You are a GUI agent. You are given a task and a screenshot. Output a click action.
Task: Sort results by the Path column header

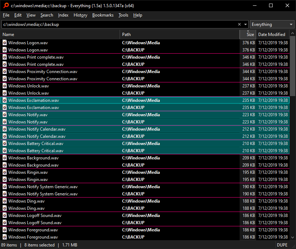180,35
